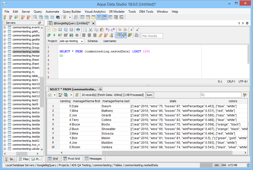Expand the commontesting.test1 tree node
Screen dimensions: 253x170
[x=5, y=80]
